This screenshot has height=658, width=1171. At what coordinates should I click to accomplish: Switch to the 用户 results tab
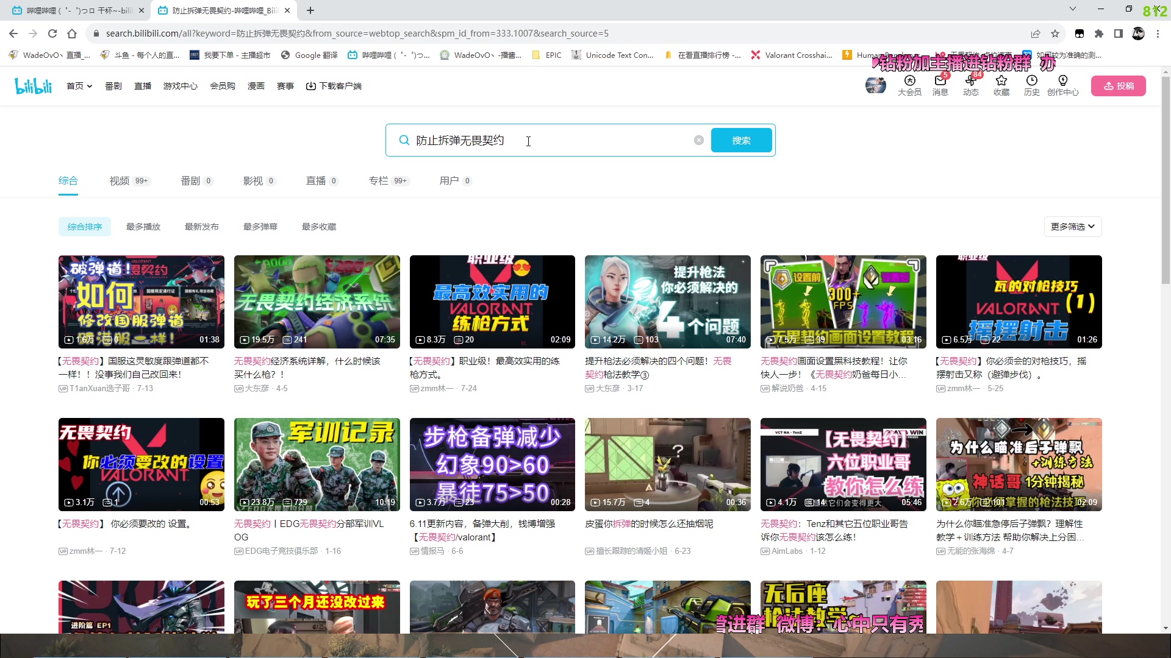(x=455, y=181)
